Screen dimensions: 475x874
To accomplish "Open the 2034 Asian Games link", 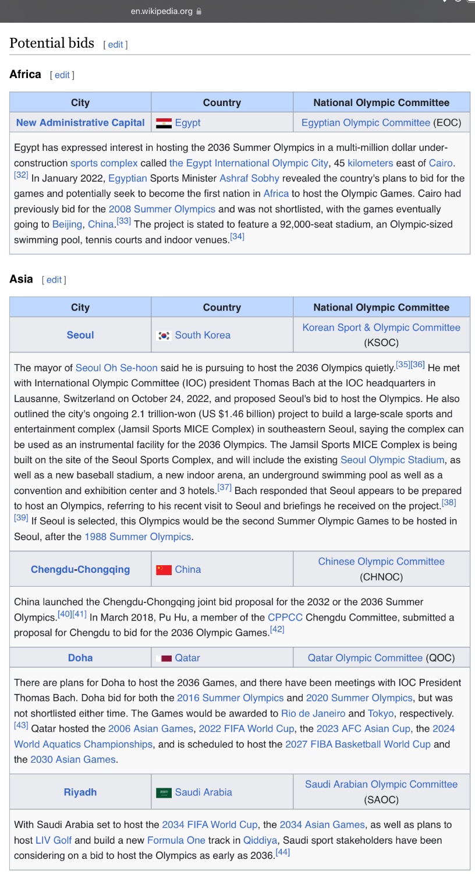I will click(x=322, y=824).
